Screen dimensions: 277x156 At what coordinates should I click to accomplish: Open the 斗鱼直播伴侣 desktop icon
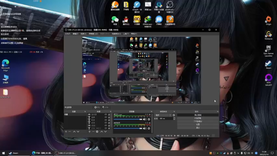[170, 20]
